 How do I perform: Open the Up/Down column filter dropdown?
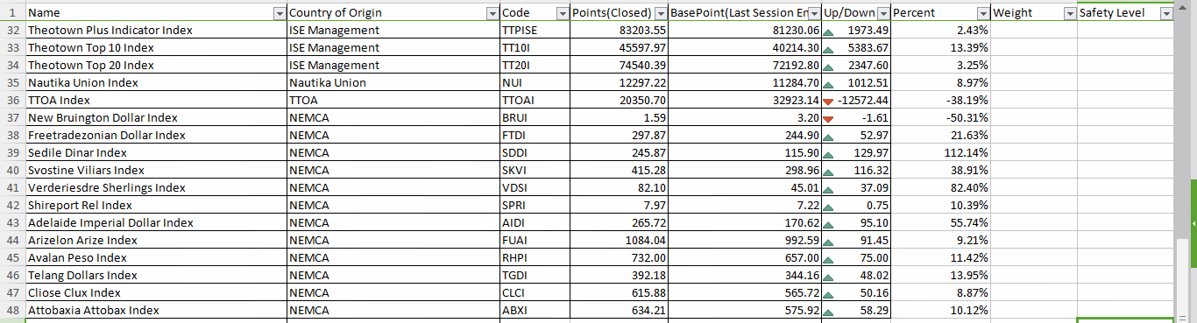883,13
